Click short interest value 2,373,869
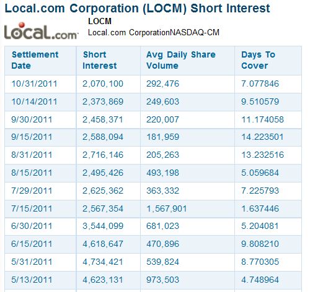This screenshot has width=310, height=292. (x=103, y=102)
